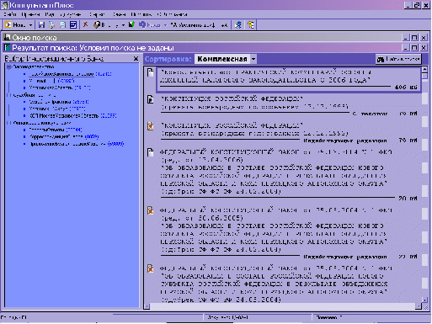Screen dimensions: 432x324
Task: Click icon of first Конституция Российской Федерации entry
Action: [x=151, y=99]
